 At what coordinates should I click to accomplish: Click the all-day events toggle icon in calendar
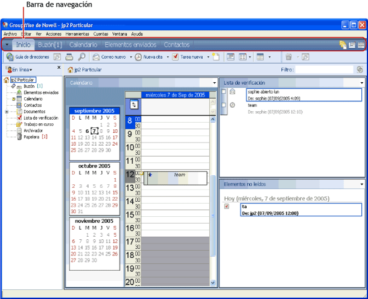(134, 104)
